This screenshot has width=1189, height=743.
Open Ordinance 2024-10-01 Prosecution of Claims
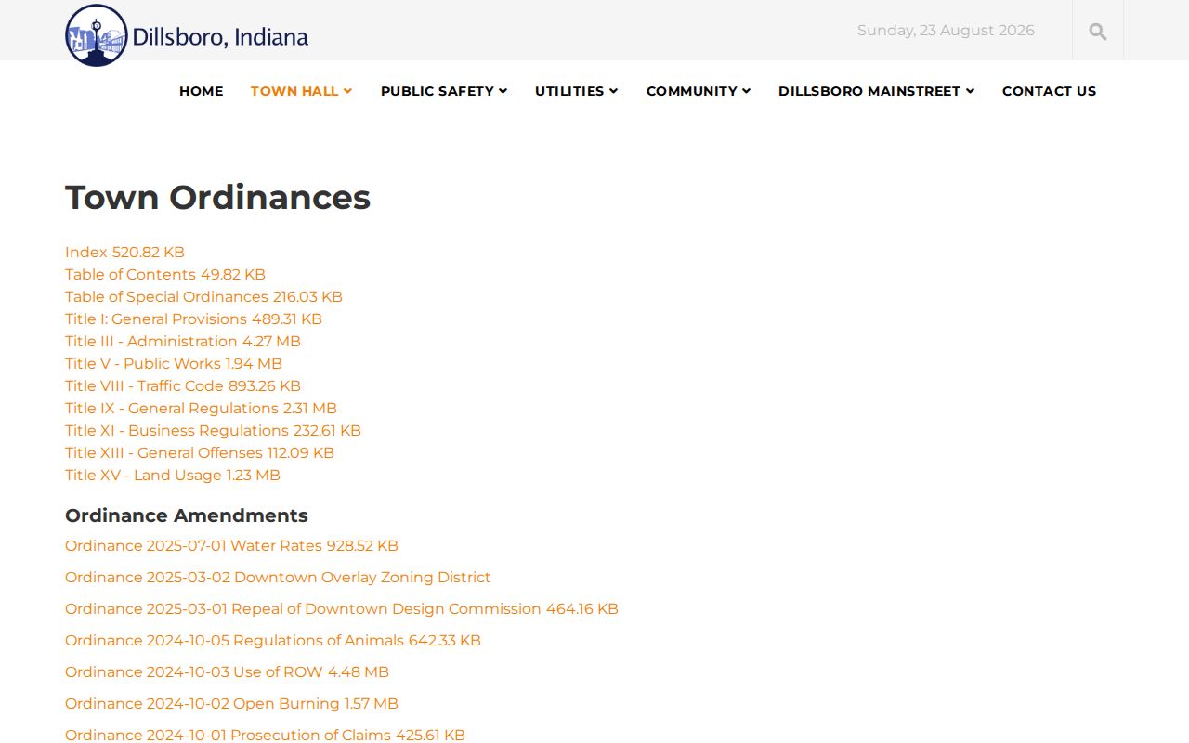point(265,735)
